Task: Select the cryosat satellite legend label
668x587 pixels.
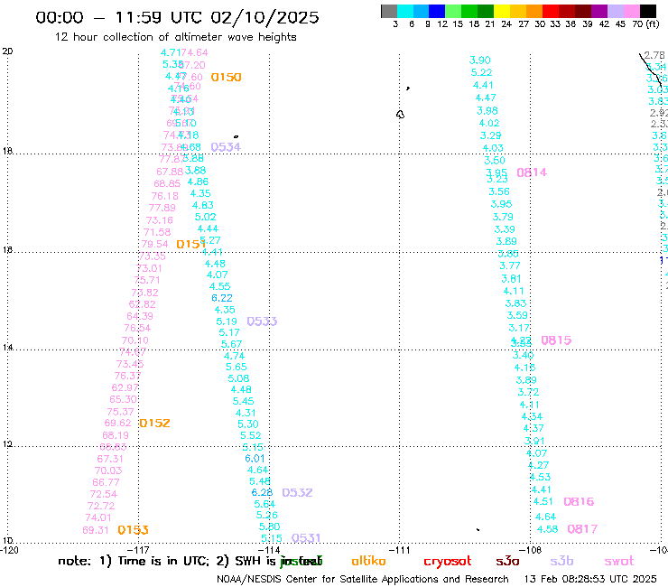Action: (x=448, y=562)
